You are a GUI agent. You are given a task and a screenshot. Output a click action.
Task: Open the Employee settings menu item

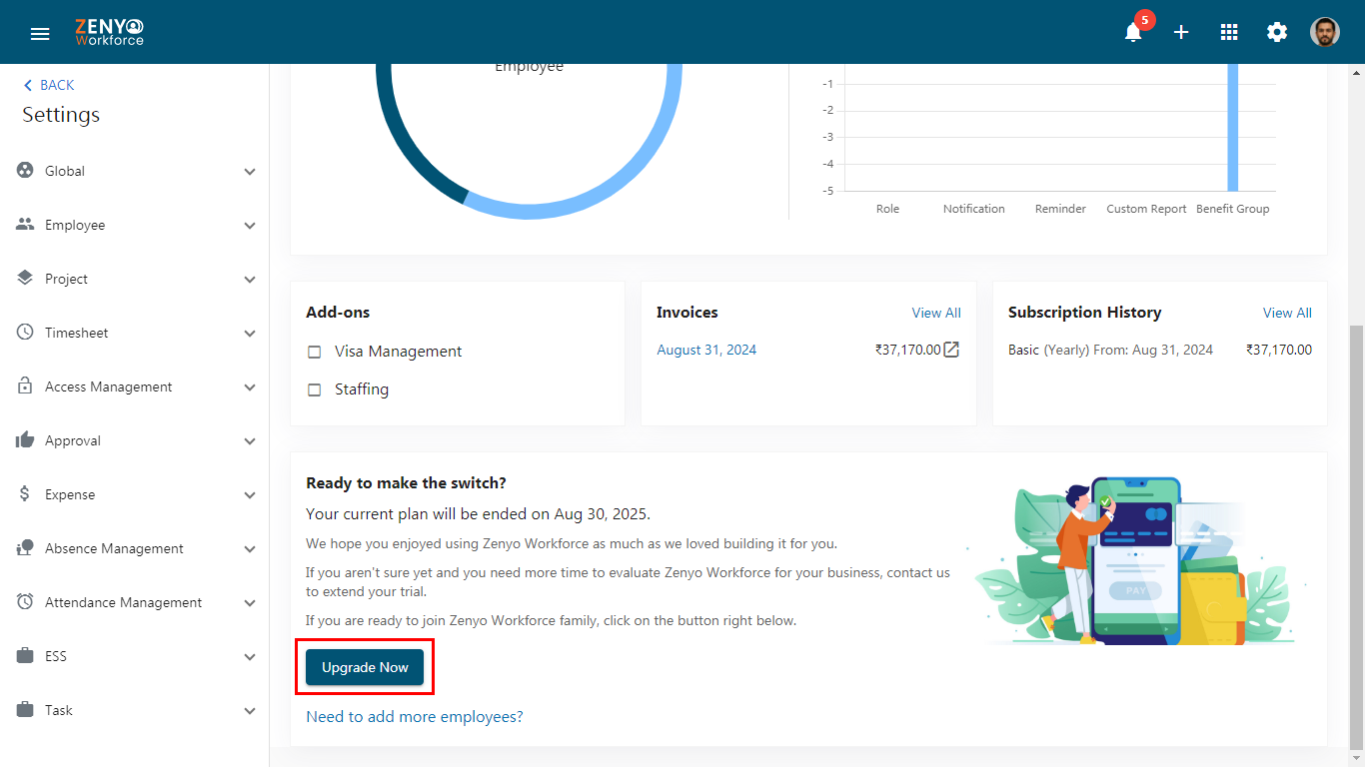(x=135, y=225)
